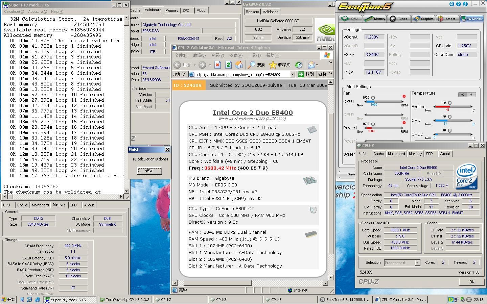Open IE History icon
This screenshot has height=304, width=487.
pos(298,65)
